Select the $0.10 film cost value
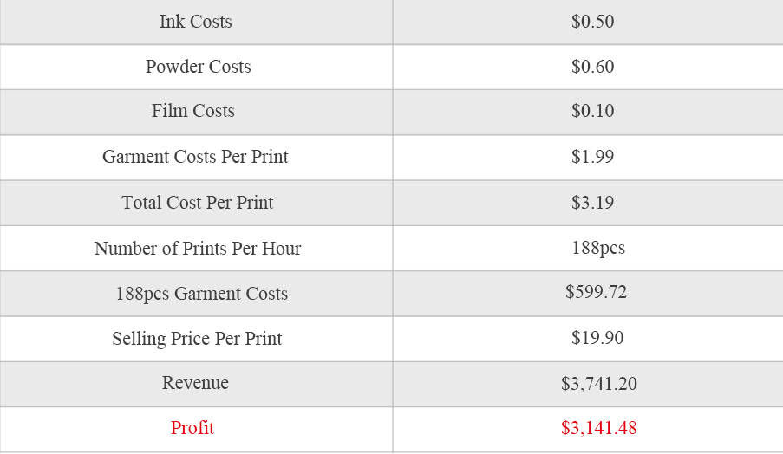Image resolution: width=783 pixels, height=454 pixels. pyautogui.click(x=592, y=111)
